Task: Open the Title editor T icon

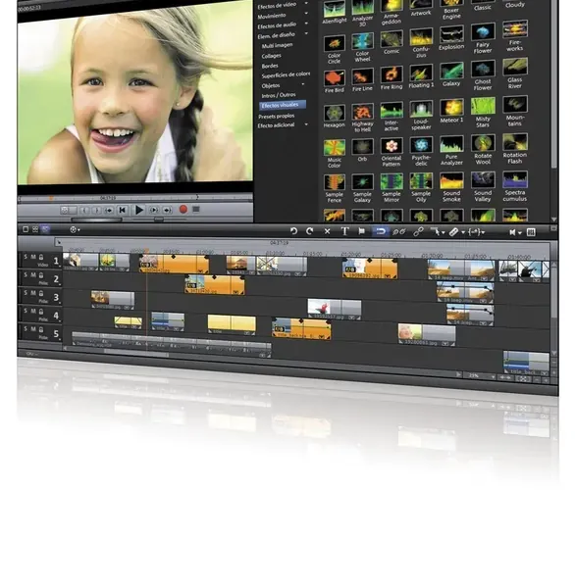Action: click(x=344, y=231)
